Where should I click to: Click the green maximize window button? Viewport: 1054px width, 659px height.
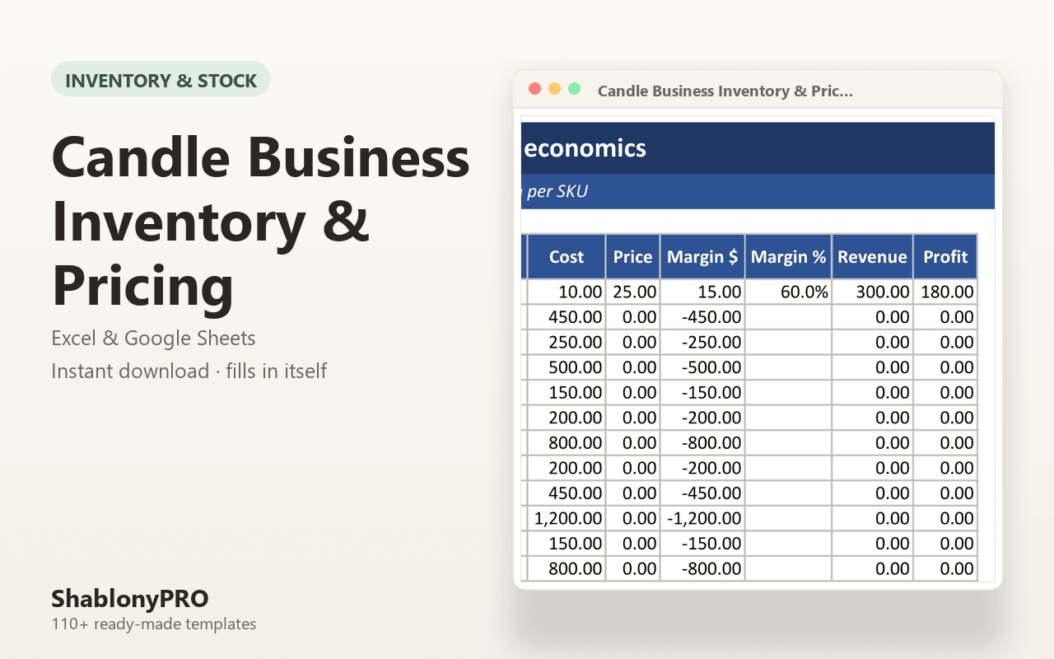(574, 89)
